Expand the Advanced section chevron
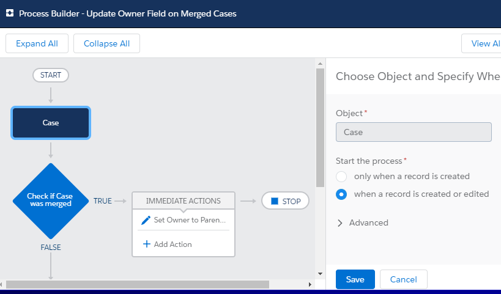This screenshot has height=294, width=501. pyautogui.click(x=340, y=223)
